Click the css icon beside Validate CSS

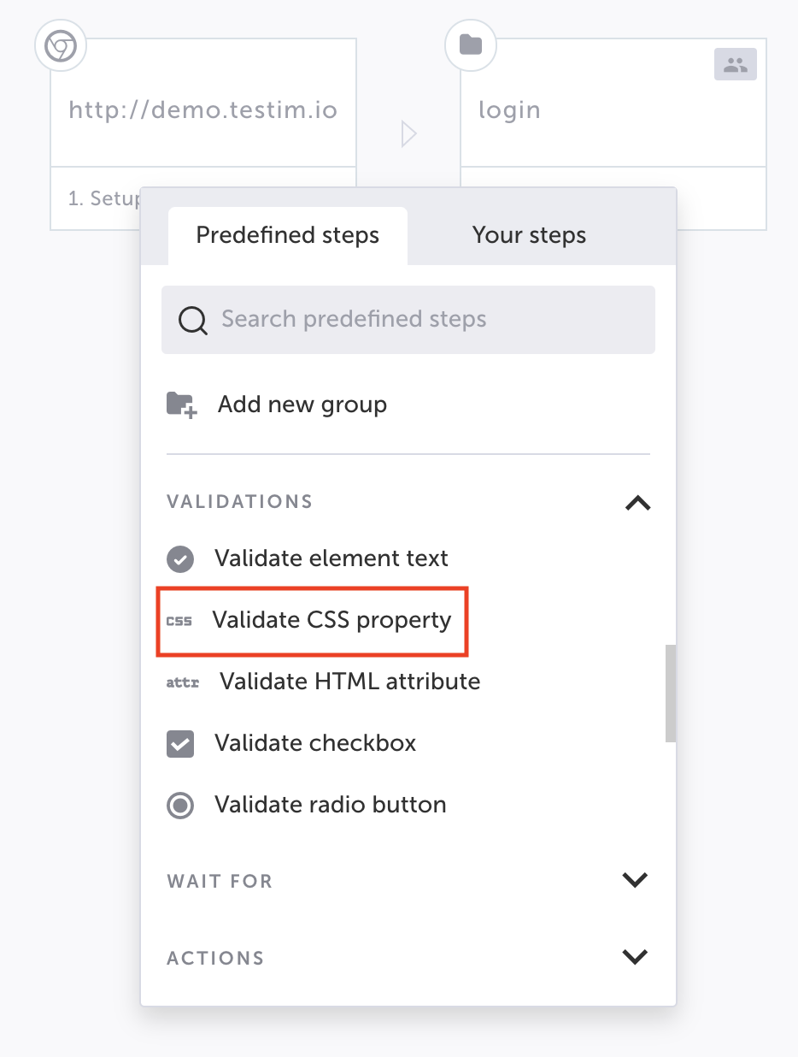coord(179,621)
